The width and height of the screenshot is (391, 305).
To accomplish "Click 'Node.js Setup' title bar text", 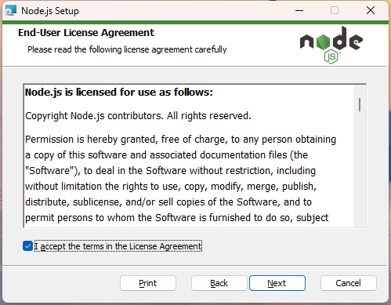I will coord(50,11).
